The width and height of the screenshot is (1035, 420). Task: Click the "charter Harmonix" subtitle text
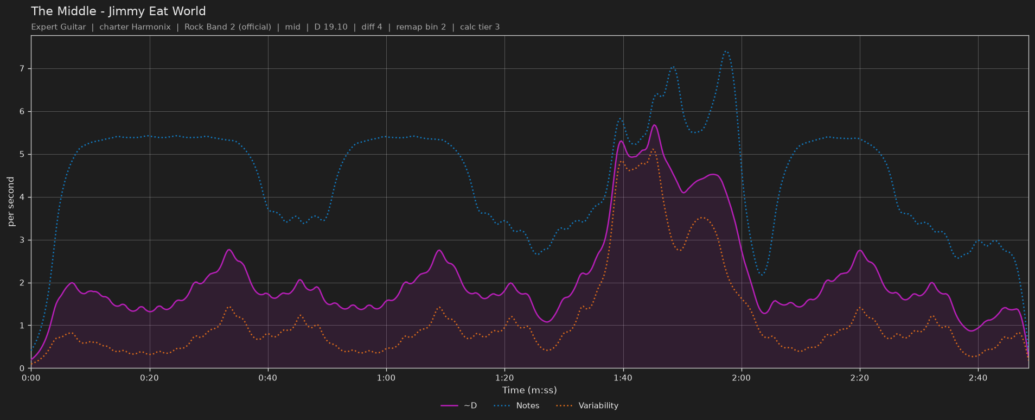(135, 27)
